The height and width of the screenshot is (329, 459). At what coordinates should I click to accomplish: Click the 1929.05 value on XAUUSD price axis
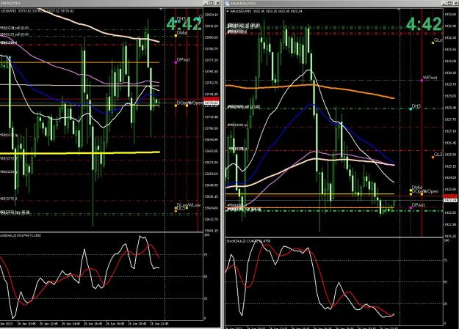450,96
